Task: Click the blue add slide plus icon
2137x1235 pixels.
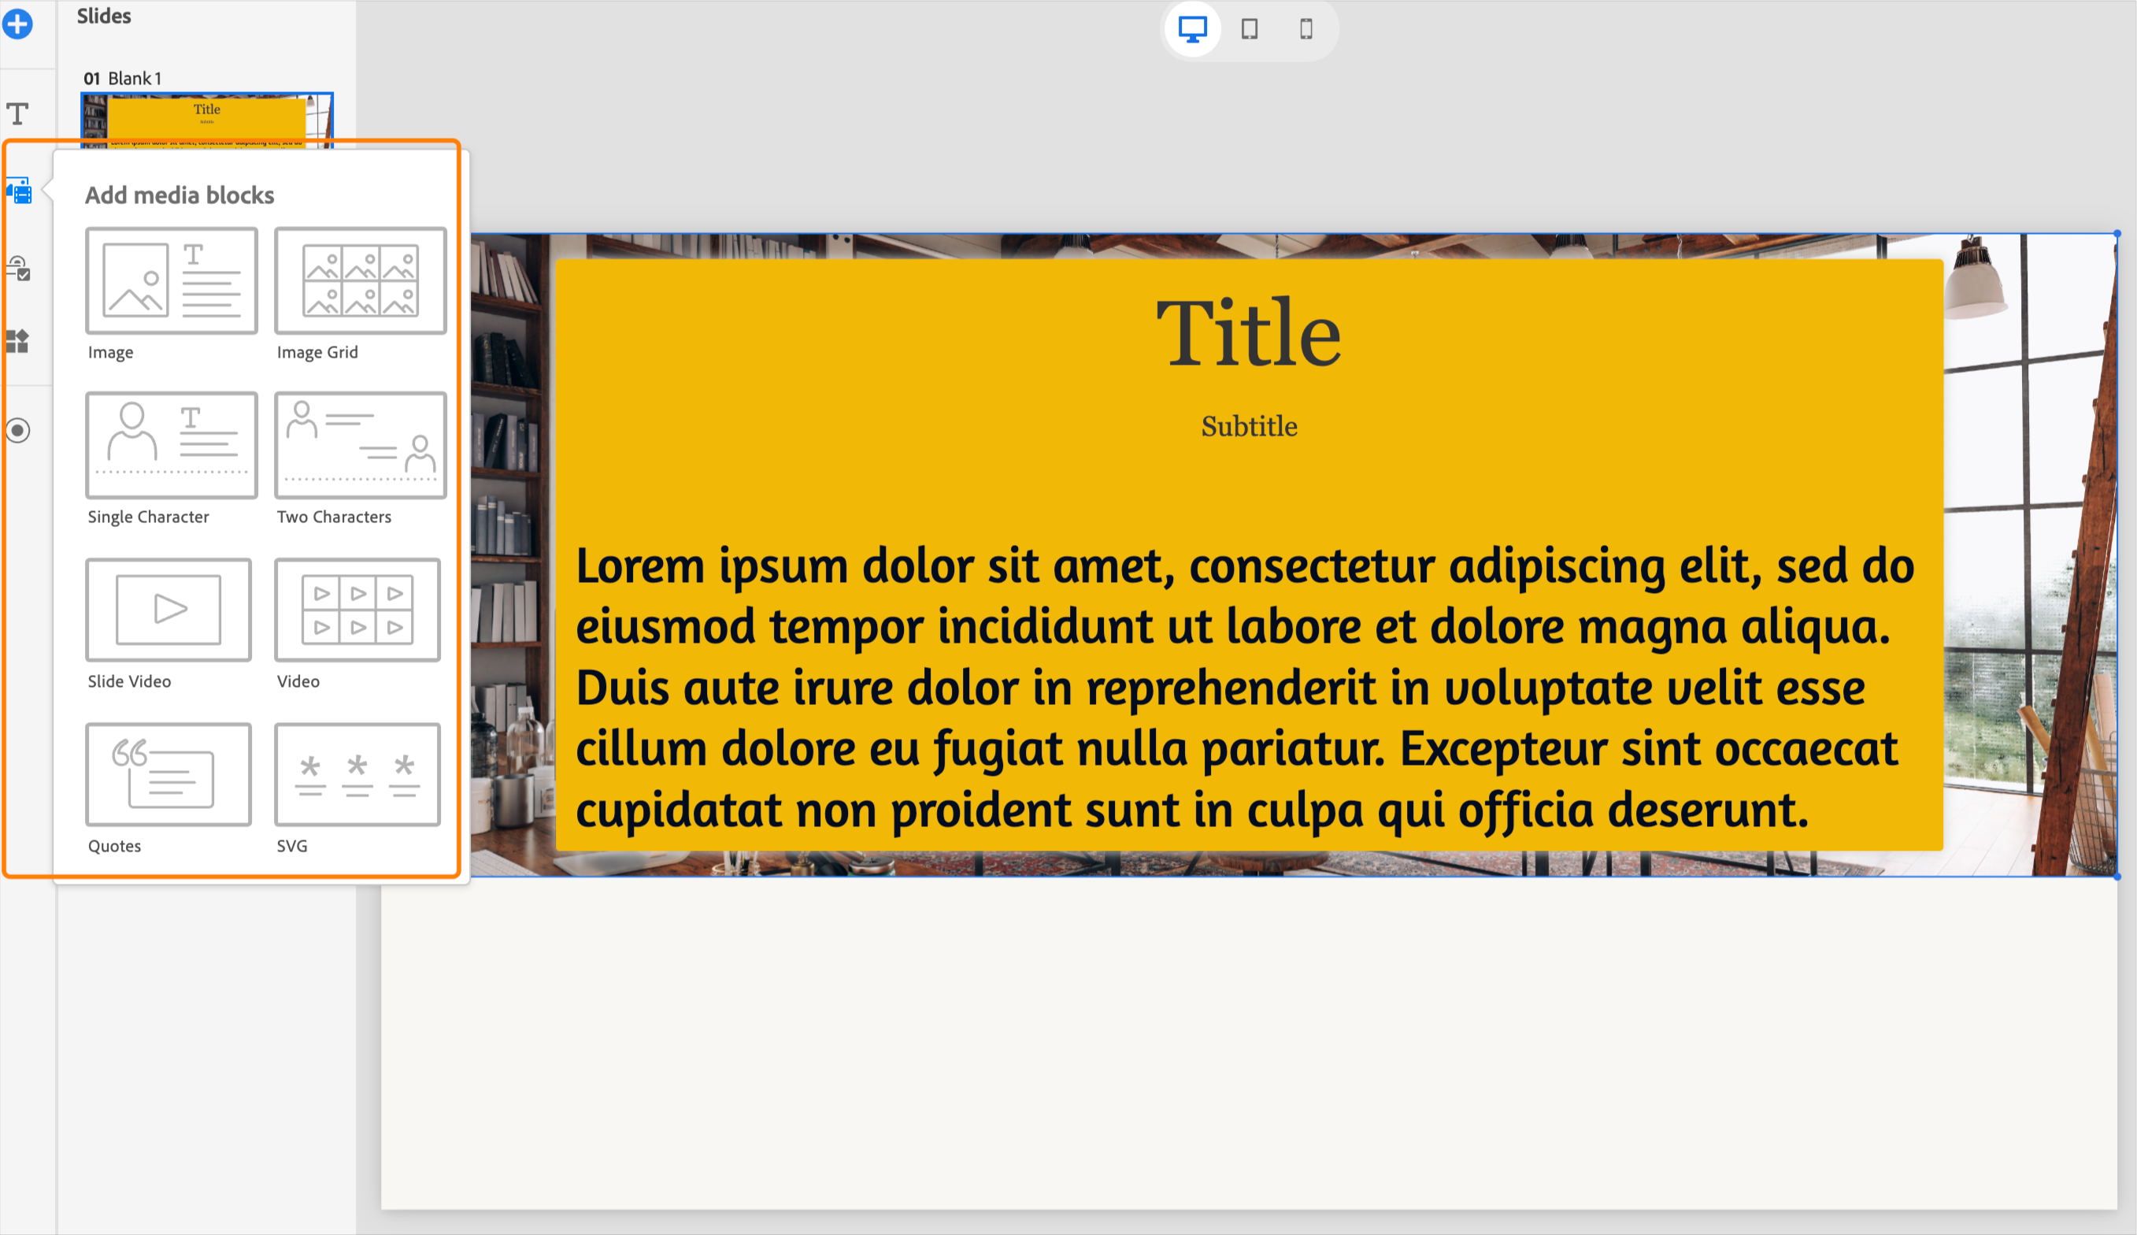Action: 18,24
